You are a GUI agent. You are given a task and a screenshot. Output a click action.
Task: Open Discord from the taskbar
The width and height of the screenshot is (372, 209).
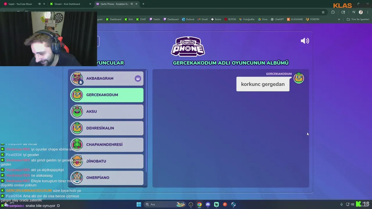coord(208,204)
